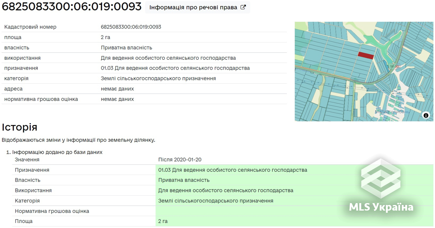
Task: Select Приватна власність in the upper table
Action: click(126, 48)
